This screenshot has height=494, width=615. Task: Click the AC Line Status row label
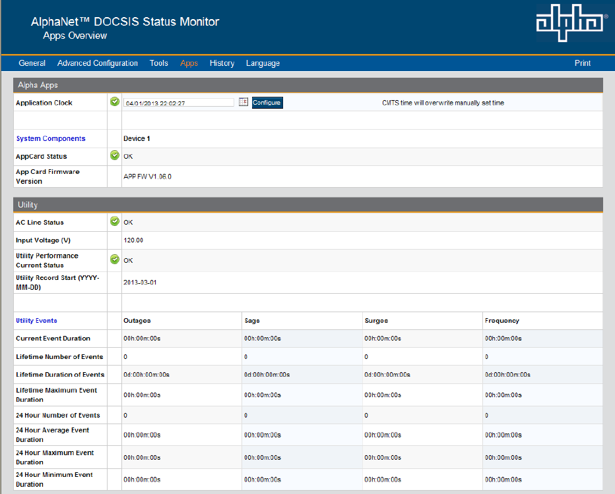click(x=40, y=223)
